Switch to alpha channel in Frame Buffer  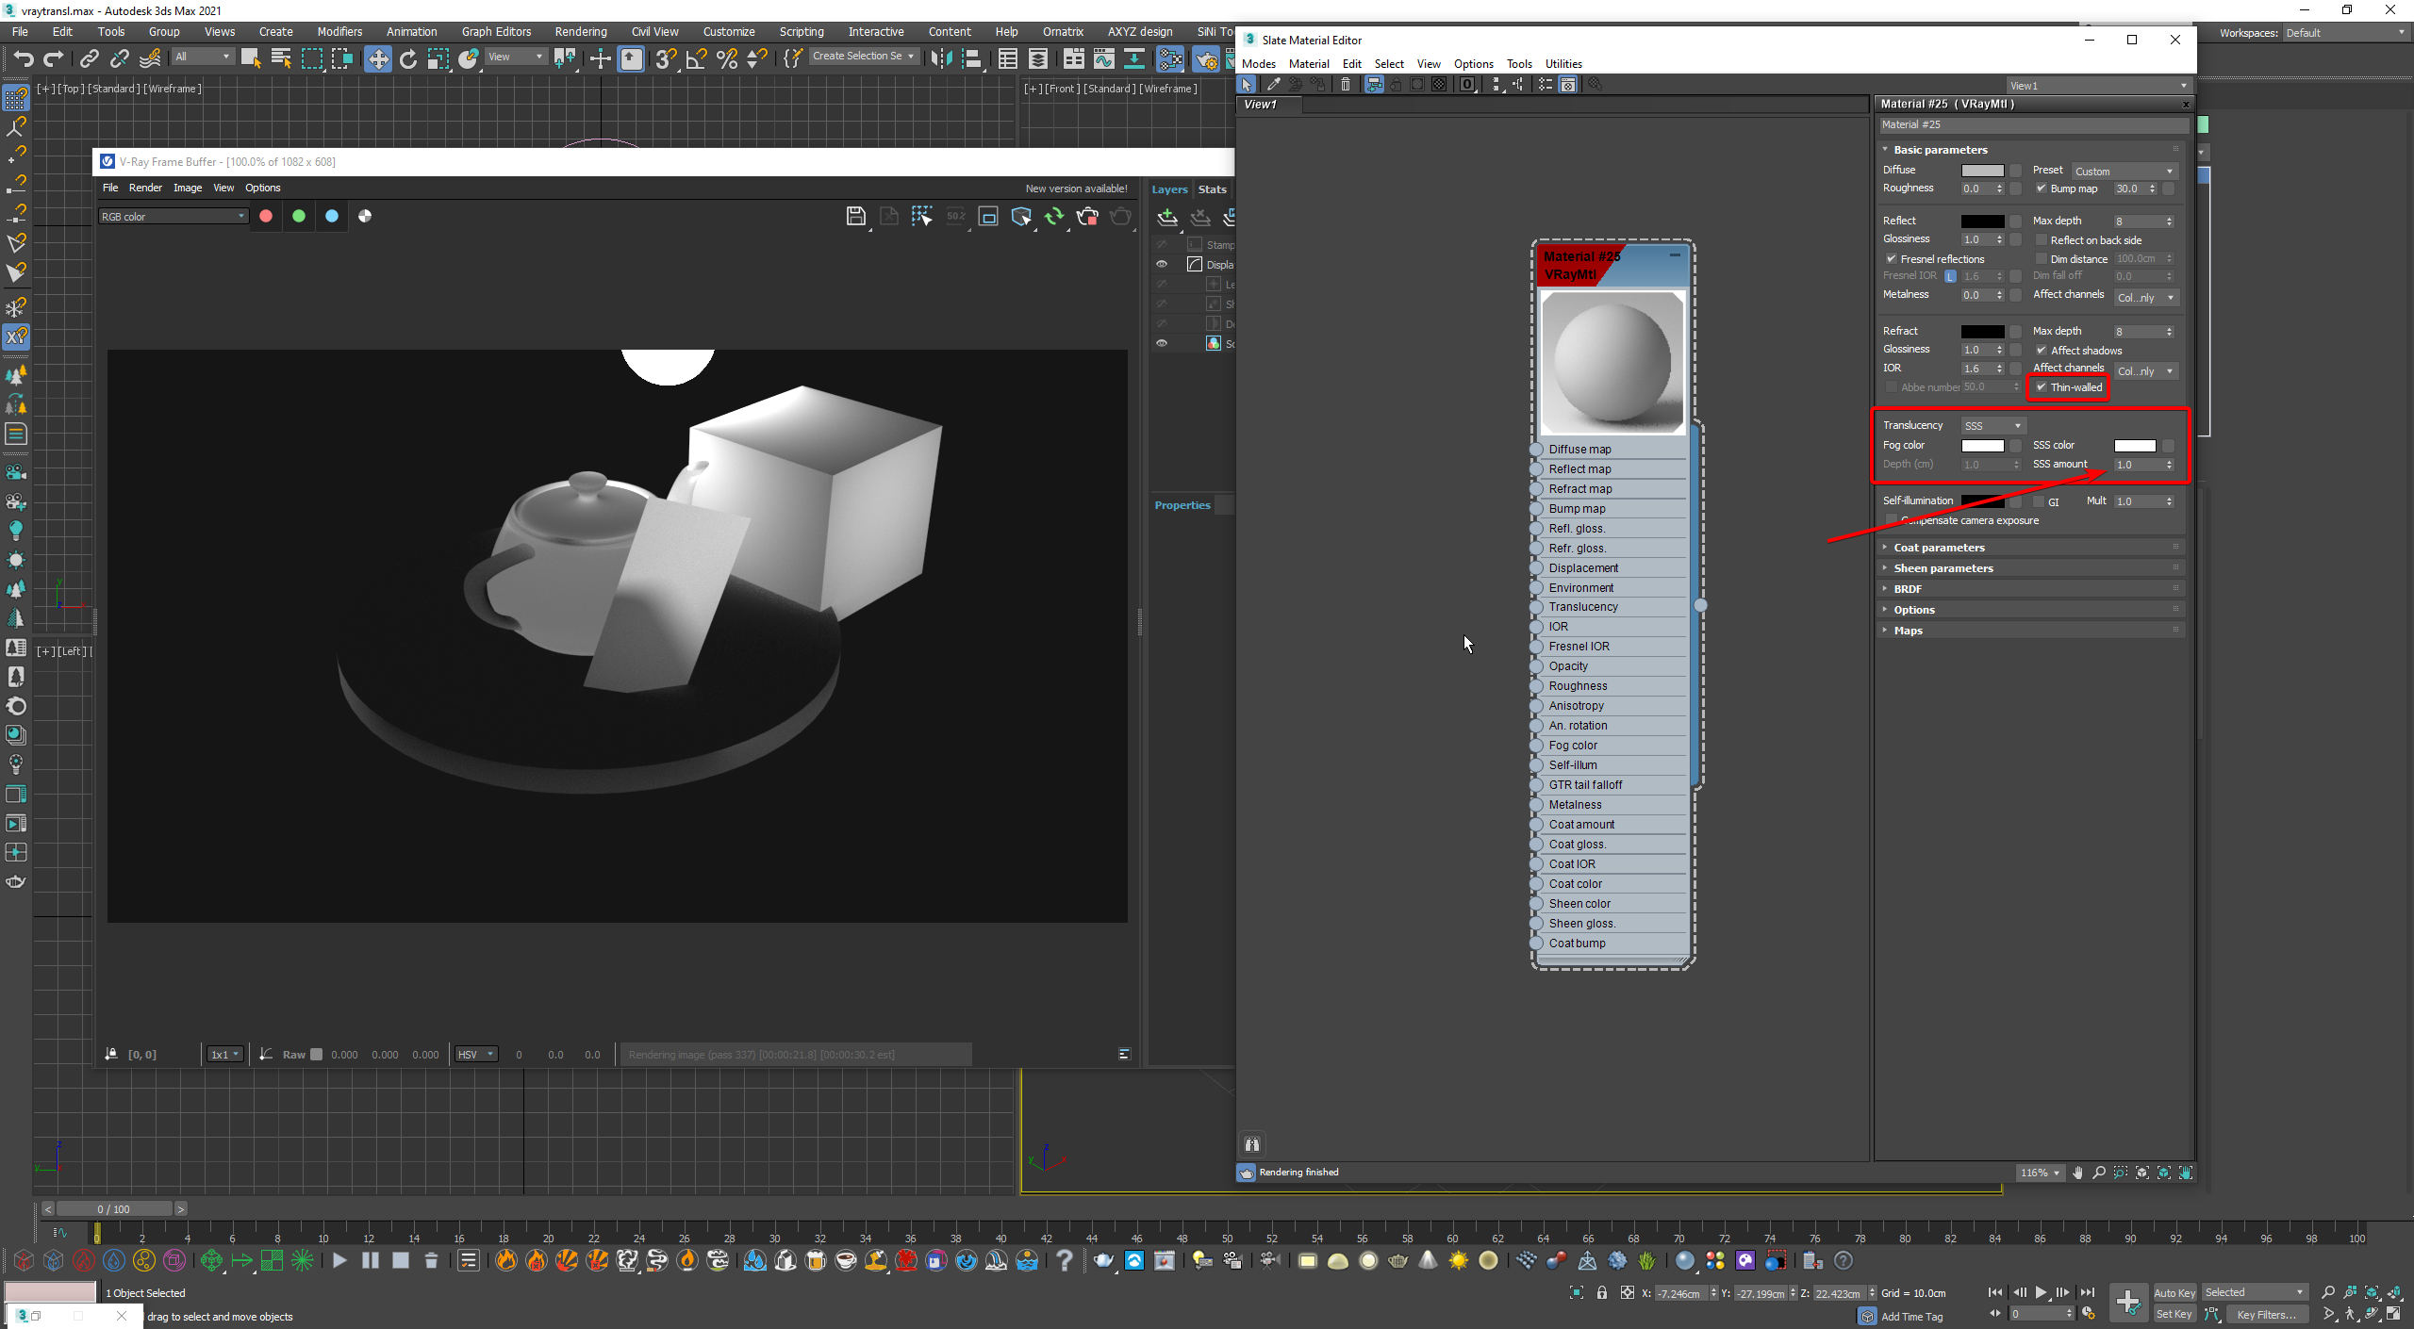tap(365, 216)
